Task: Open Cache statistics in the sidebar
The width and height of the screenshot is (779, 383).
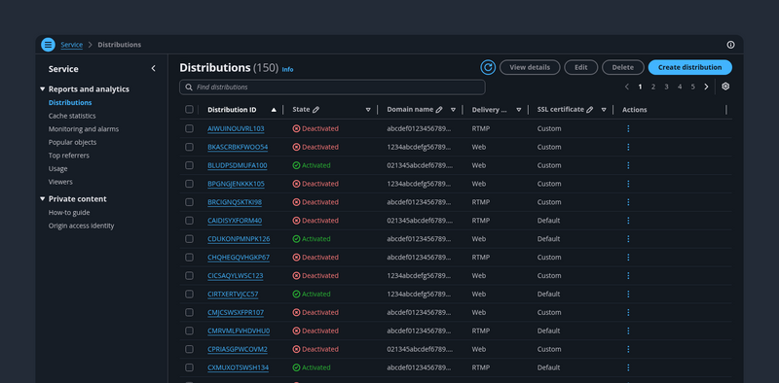Action: coord(72,116)
